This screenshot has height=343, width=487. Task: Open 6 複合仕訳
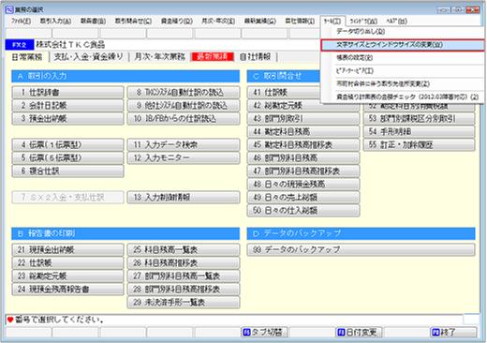coord(67,171)
